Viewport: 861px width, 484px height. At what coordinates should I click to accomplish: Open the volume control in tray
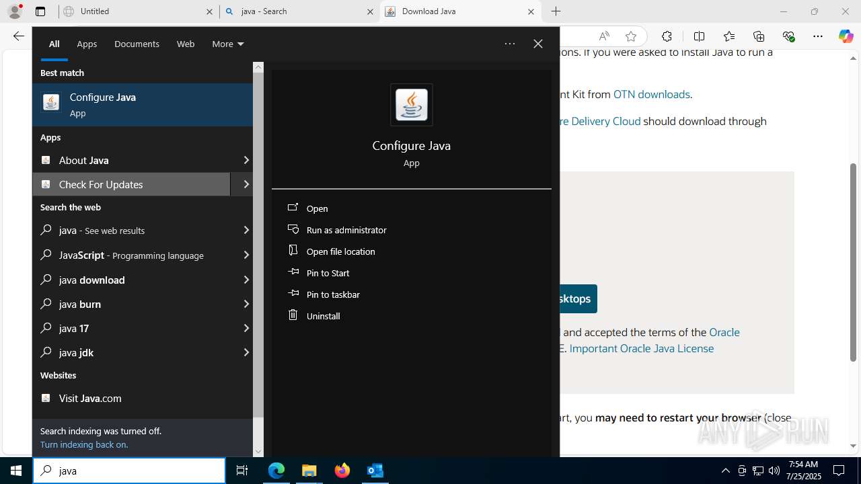pyautogui.click(x=774, y=471)
